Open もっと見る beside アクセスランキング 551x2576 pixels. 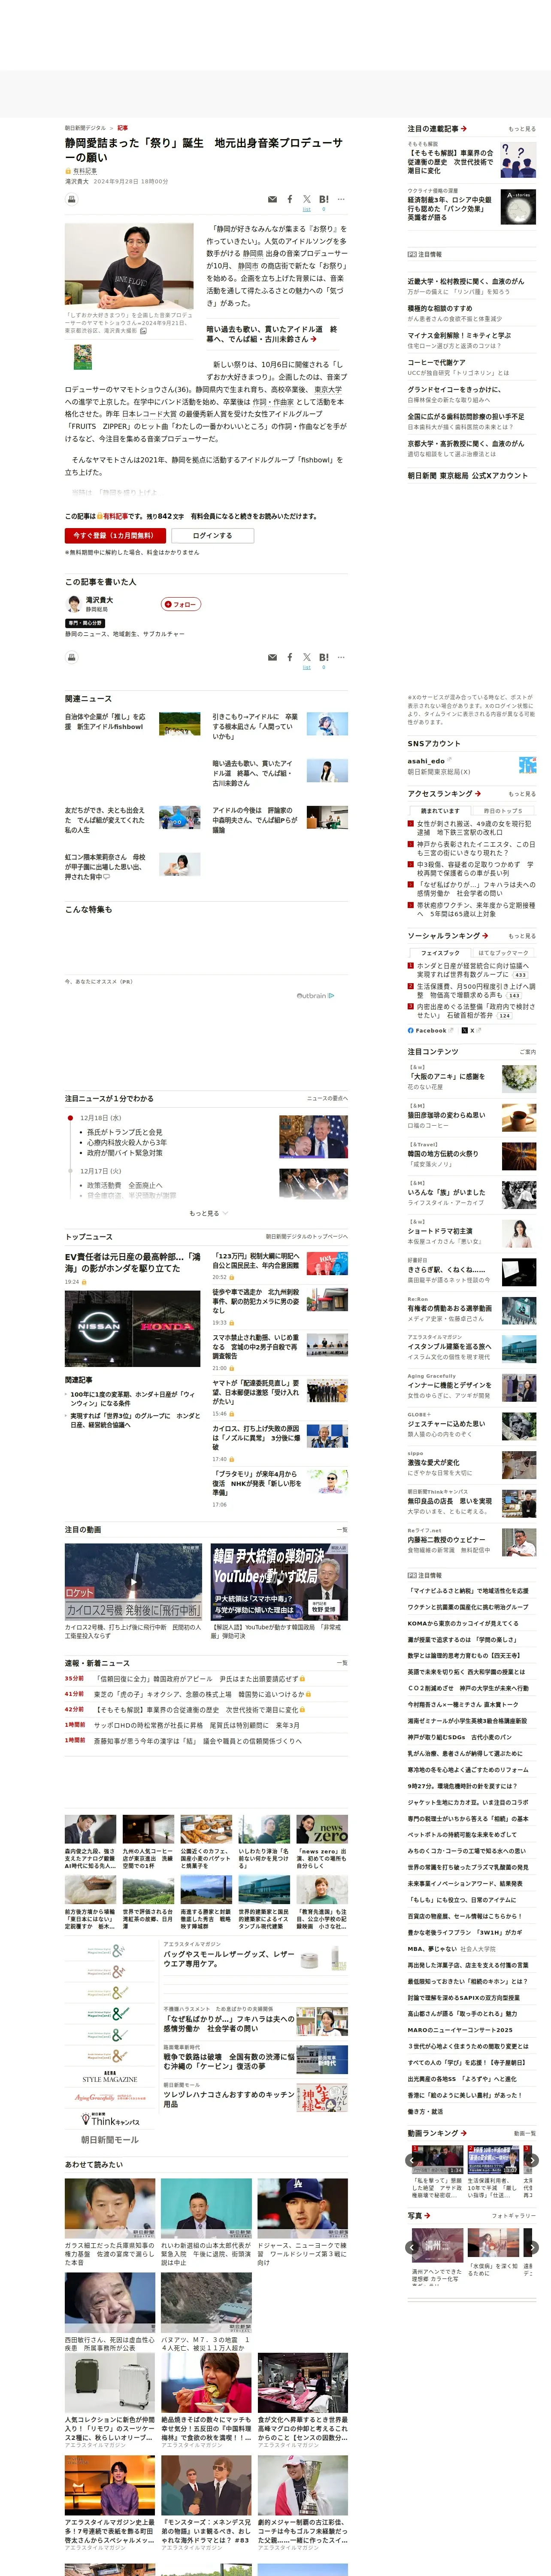pyautogui.click(x=522, y=794)
